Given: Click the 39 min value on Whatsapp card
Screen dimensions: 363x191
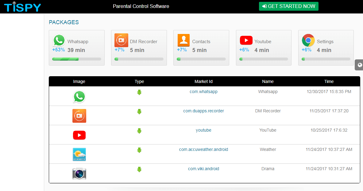Looking at the screenshot, I should tap(76, 50).
